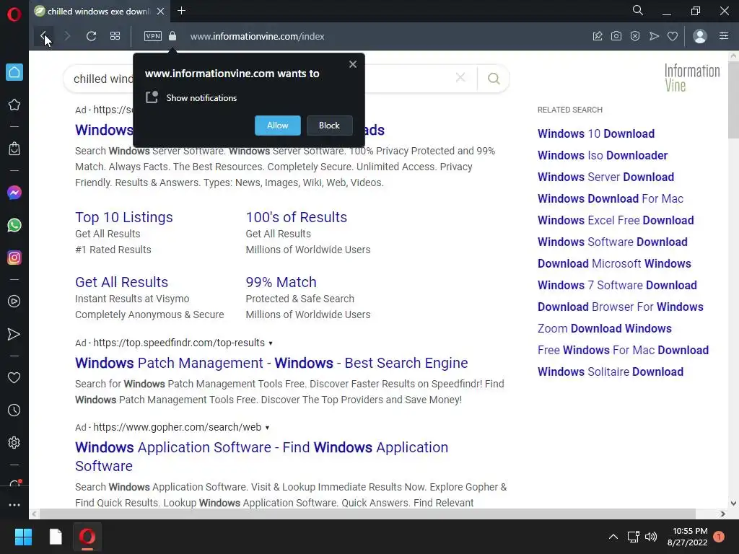Add page to bookmarks heart icon
This screenshot has width=739, height=554.
click(x=673, y=36)
